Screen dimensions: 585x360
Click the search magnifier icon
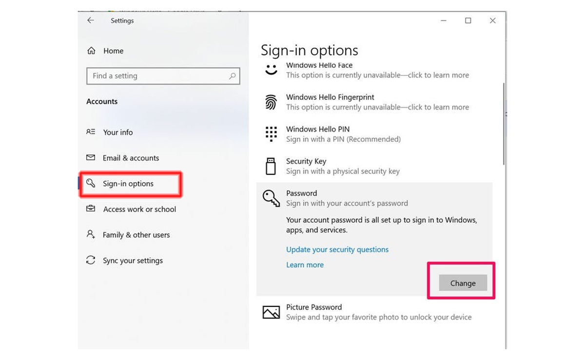(x=232, y=76)
